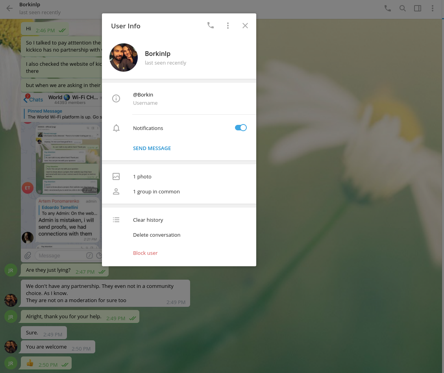Click Clear history
The image size is (444, 373).
(x=148, y=220)
